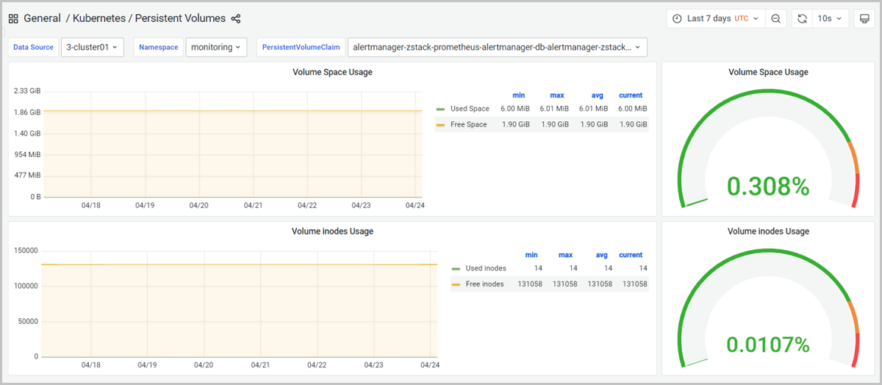
Task: Refresh the dashboard
Action: pyautogui.click(x=802, y=18)
